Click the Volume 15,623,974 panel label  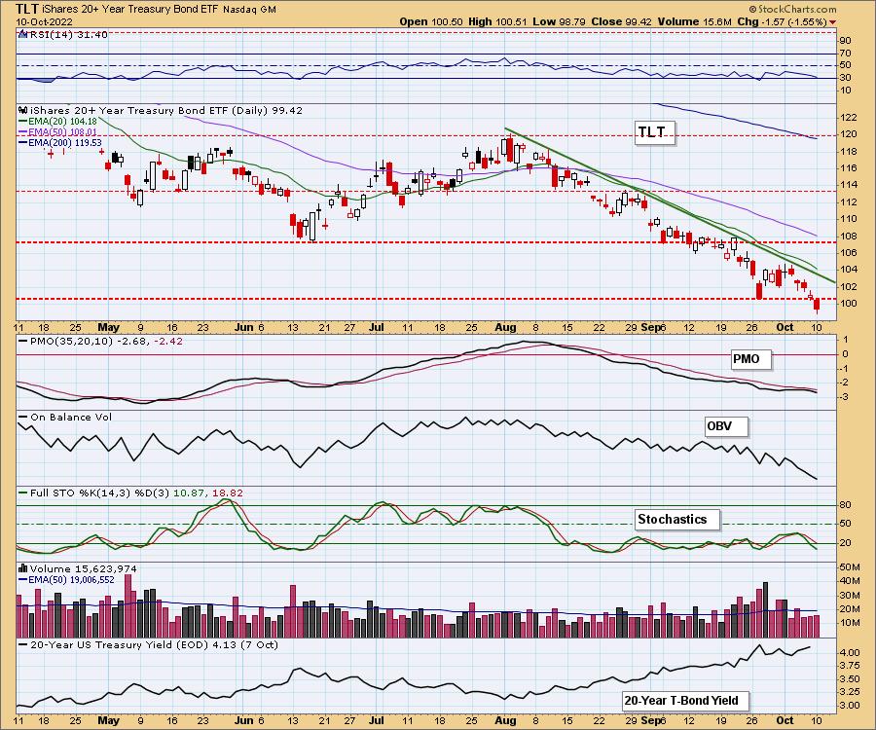click(x=84, y=568)
